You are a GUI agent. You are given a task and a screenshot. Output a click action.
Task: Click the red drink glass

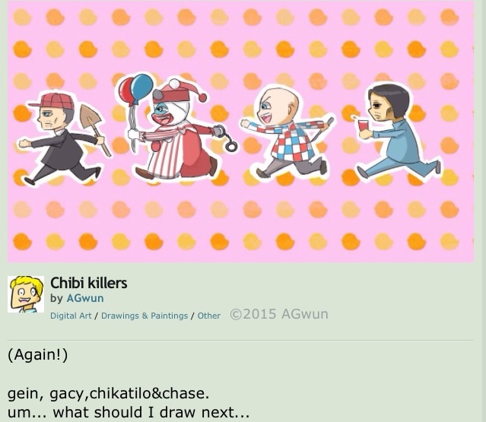(363, 125)
